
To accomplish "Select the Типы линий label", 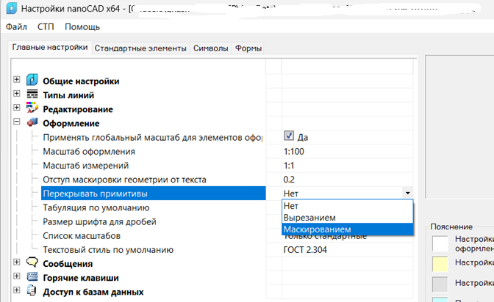I will coord(68,95).
